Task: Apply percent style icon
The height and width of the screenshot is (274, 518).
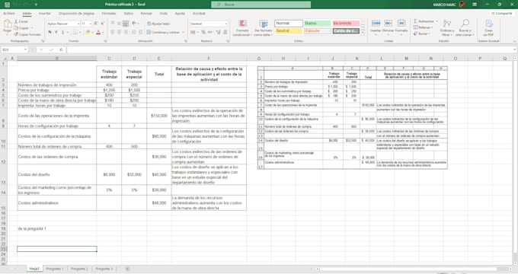Action: click(203, 33)
